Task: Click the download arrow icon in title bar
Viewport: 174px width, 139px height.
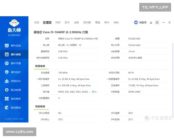Action: pos(151,23)
